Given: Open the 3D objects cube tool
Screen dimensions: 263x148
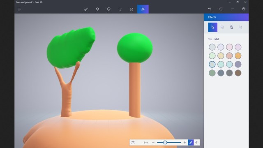Looking at the screenshot, I should [97, 9].
